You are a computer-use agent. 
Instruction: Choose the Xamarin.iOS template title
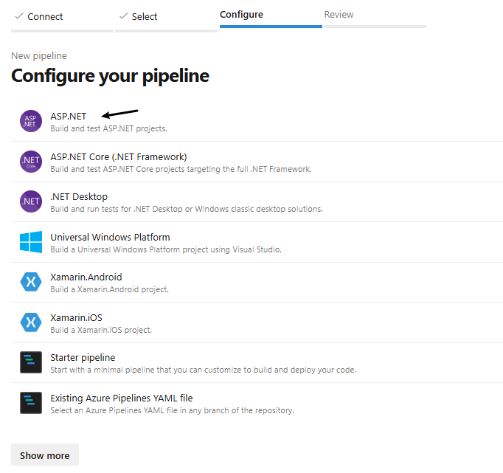click(x=77, y=318)
